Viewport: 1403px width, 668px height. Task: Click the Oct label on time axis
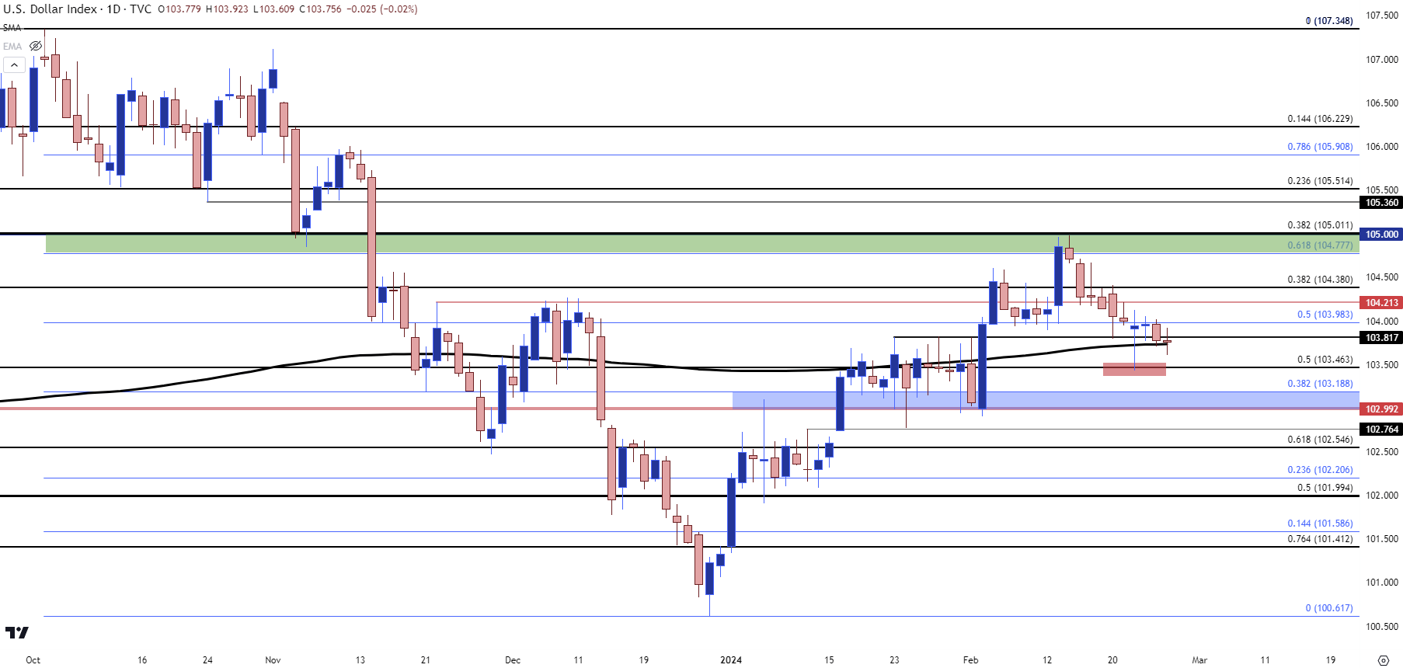[x=33, y=660]
